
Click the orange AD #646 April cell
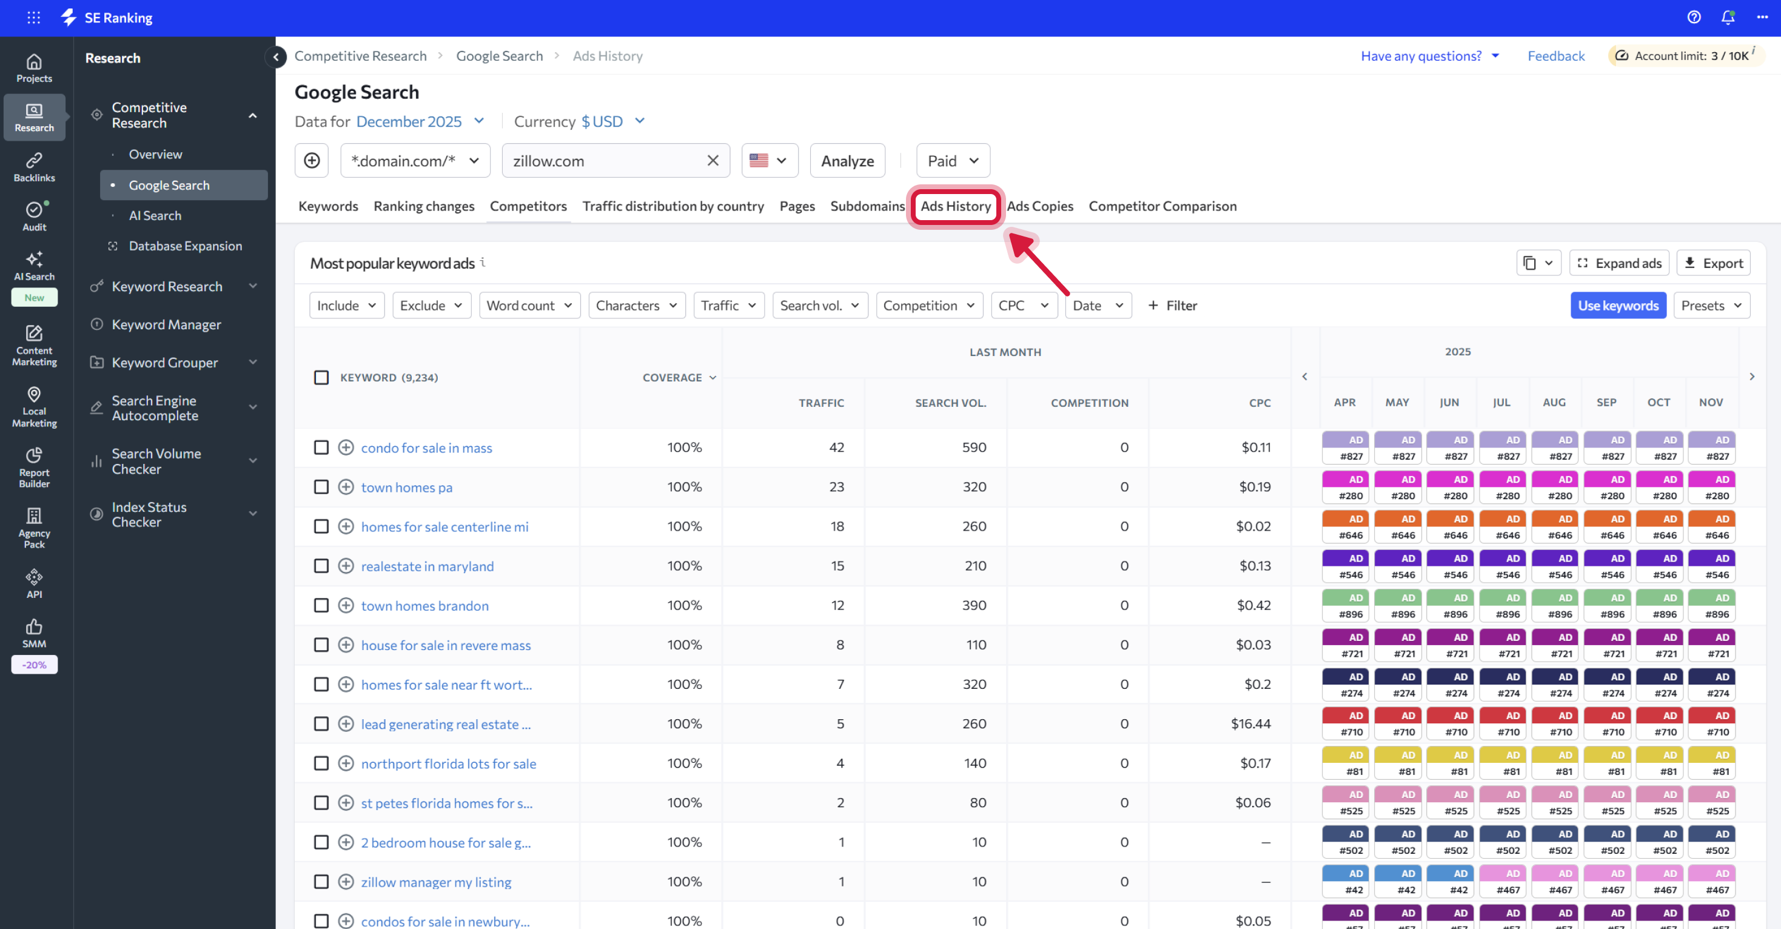click(x=1345, y=527)
